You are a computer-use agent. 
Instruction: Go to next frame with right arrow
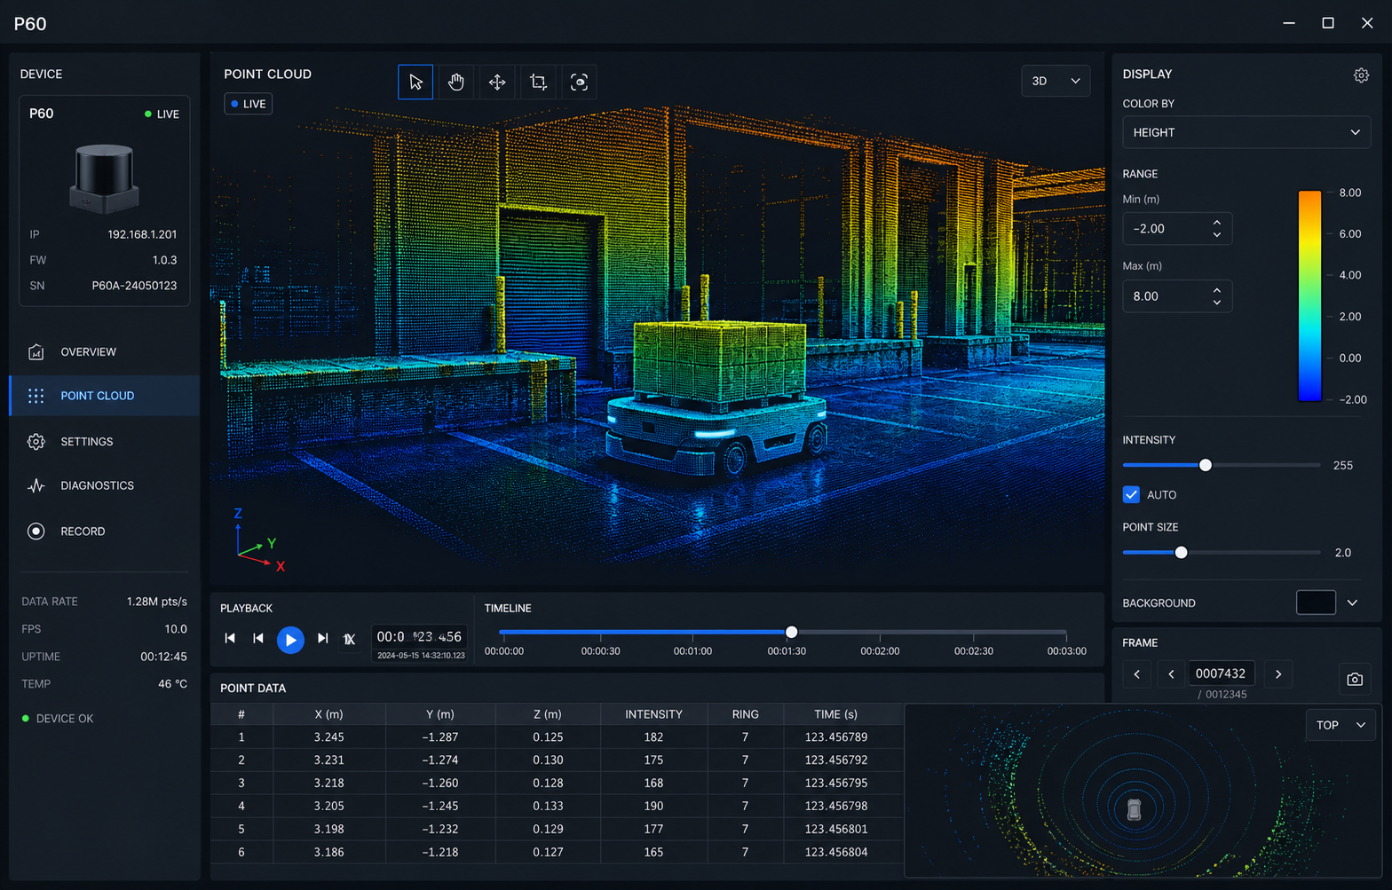[1278, 674]
